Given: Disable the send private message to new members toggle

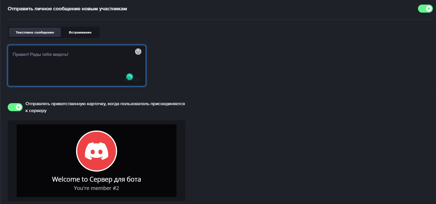Looking at the screenshot, I should (x=425, y=9).
